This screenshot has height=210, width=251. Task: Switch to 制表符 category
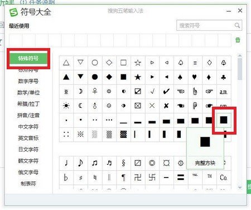(28, 184)
